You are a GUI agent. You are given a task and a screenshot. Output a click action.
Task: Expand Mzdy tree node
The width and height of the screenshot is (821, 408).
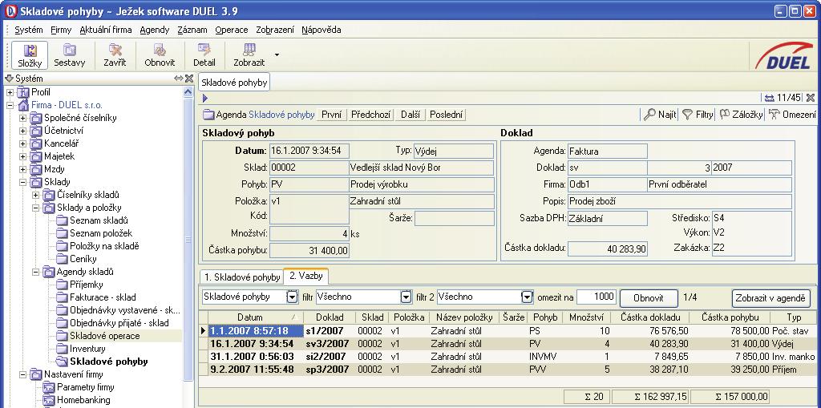pyautogui.click(x=22, y=169)
